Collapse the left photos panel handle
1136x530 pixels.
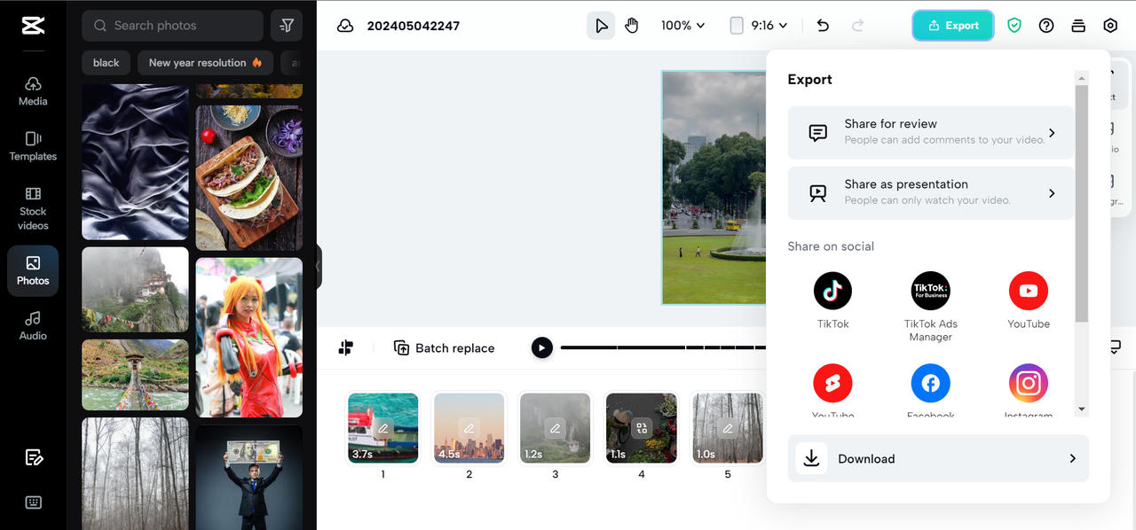click(x=319, y=266)
